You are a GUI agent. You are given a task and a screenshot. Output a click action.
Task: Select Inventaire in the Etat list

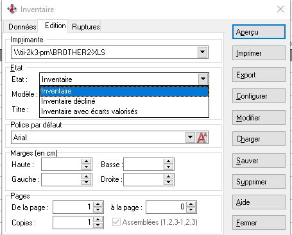tap(124, 91)
